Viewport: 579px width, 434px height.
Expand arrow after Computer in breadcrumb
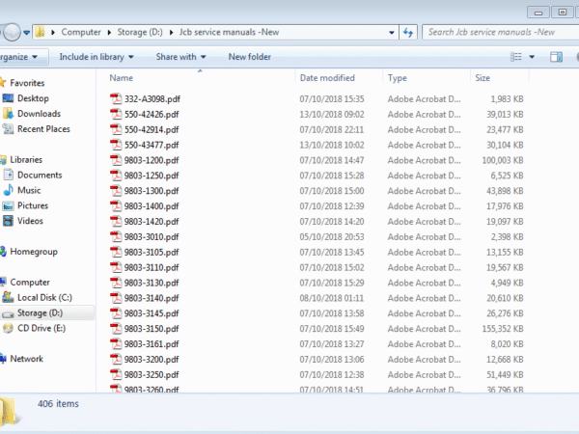109,32
